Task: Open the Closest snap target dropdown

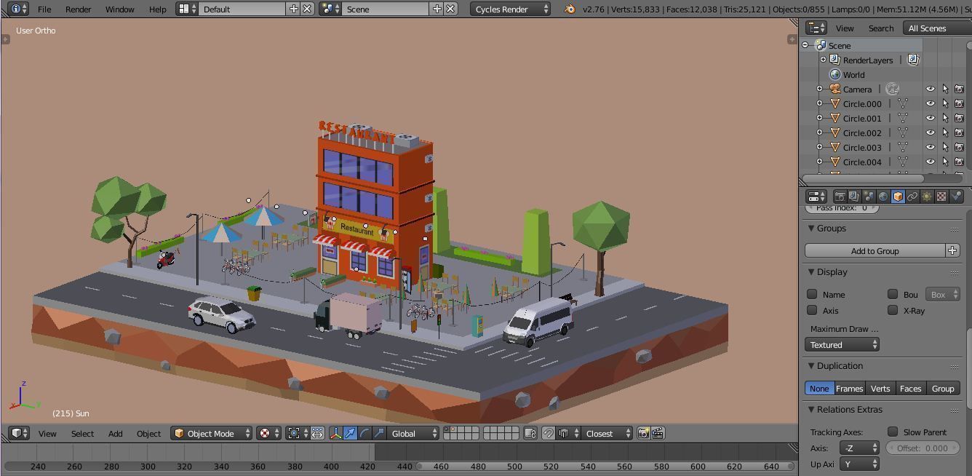Action: coord(607,433)
